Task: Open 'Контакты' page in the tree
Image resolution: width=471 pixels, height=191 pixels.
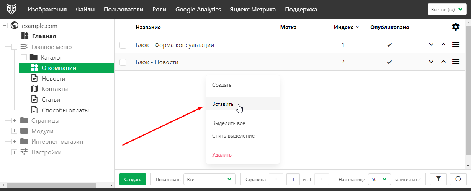Action: [x=55, y=89]
